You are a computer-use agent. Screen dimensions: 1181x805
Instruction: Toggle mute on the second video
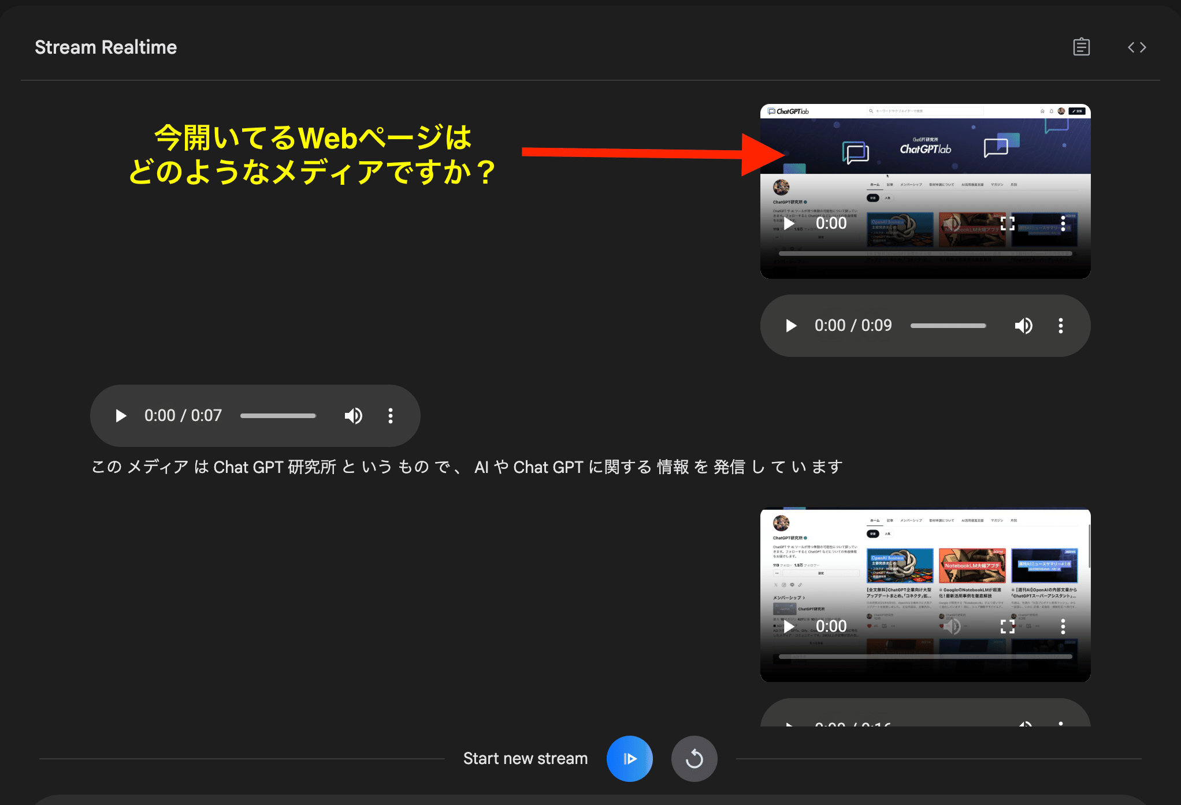coord(952,627)
